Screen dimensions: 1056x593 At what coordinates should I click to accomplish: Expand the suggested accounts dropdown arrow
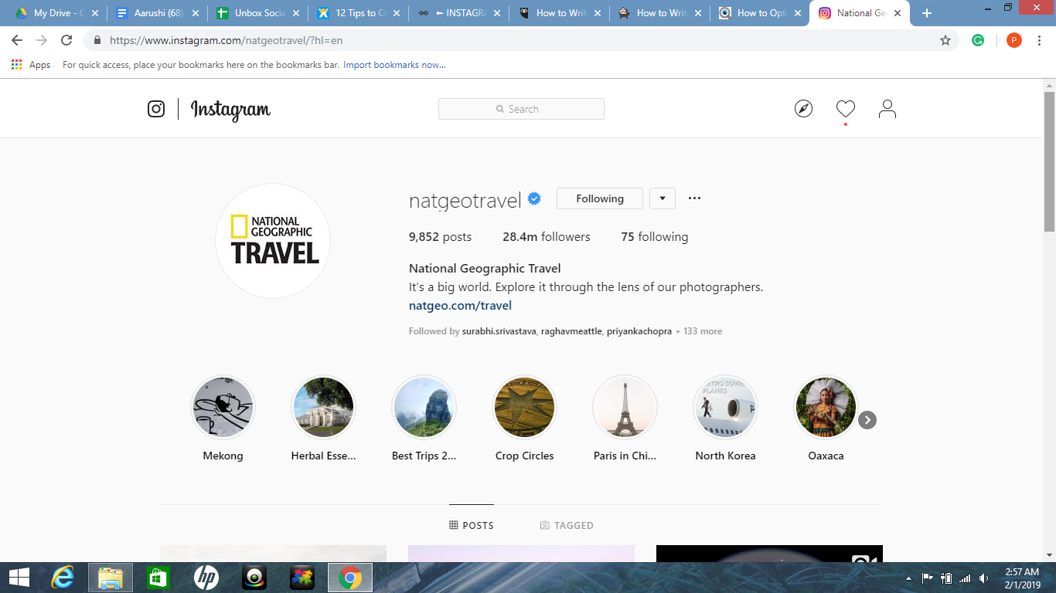[663, 198]
